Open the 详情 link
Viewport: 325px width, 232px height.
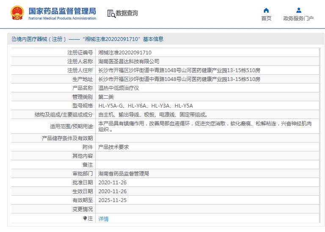[x=103, y=219]
